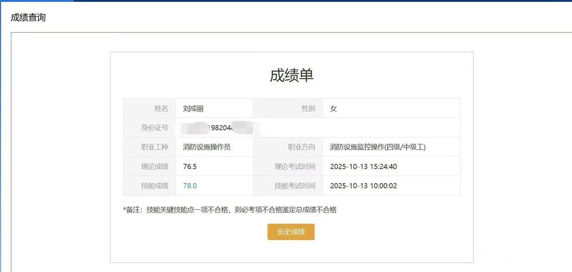Click the 消防设施监控操作(四级/中级工) value

tap(378, 147)
